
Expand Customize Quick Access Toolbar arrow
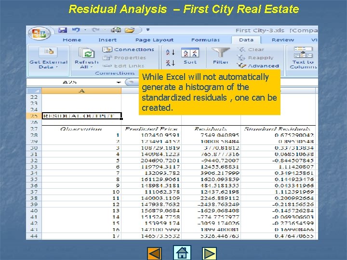coord(148,30)
